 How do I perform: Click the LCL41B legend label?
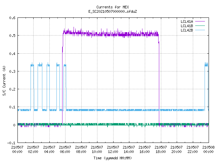coord(187,26)
